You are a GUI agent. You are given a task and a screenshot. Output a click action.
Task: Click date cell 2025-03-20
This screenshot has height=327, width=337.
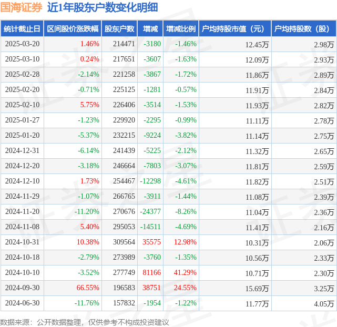[x=23, y=44]
